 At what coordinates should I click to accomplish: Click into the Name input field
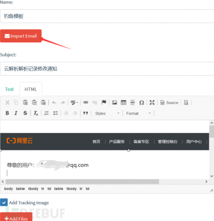click(107, 16)
